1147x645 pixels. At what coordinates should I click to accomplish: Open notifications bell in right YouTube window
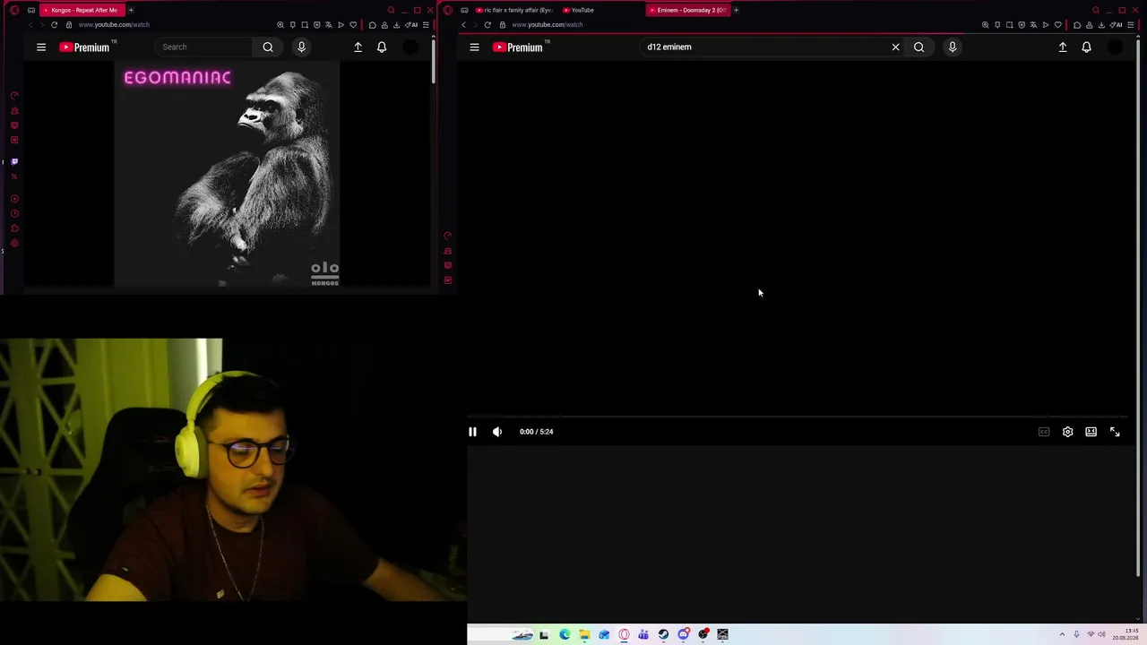point(1086,47)
